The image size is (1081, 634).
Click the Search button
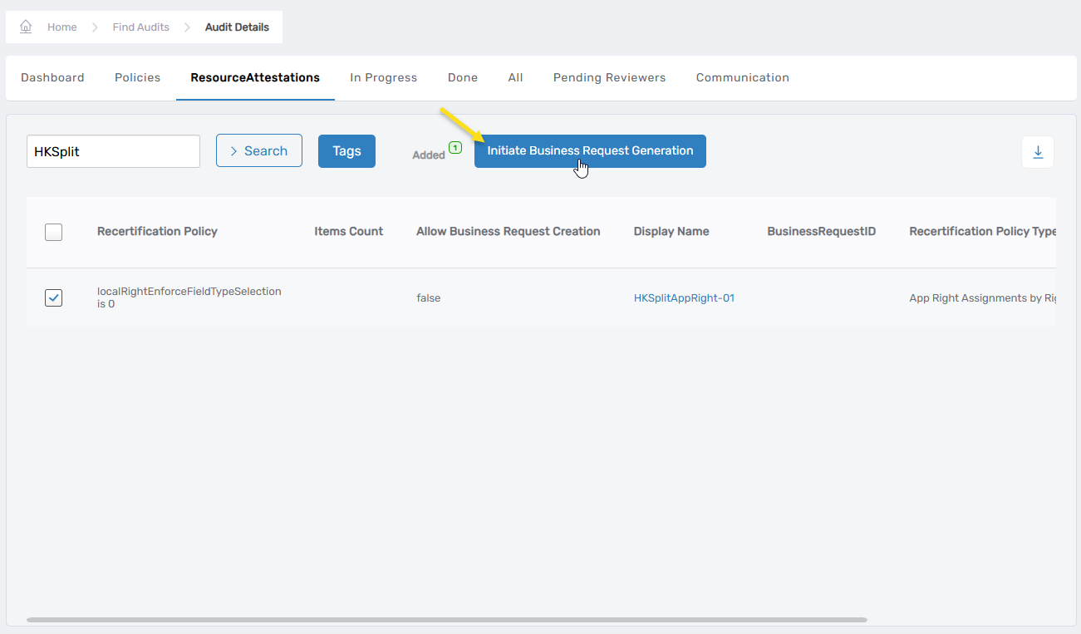tap(258, 151)
